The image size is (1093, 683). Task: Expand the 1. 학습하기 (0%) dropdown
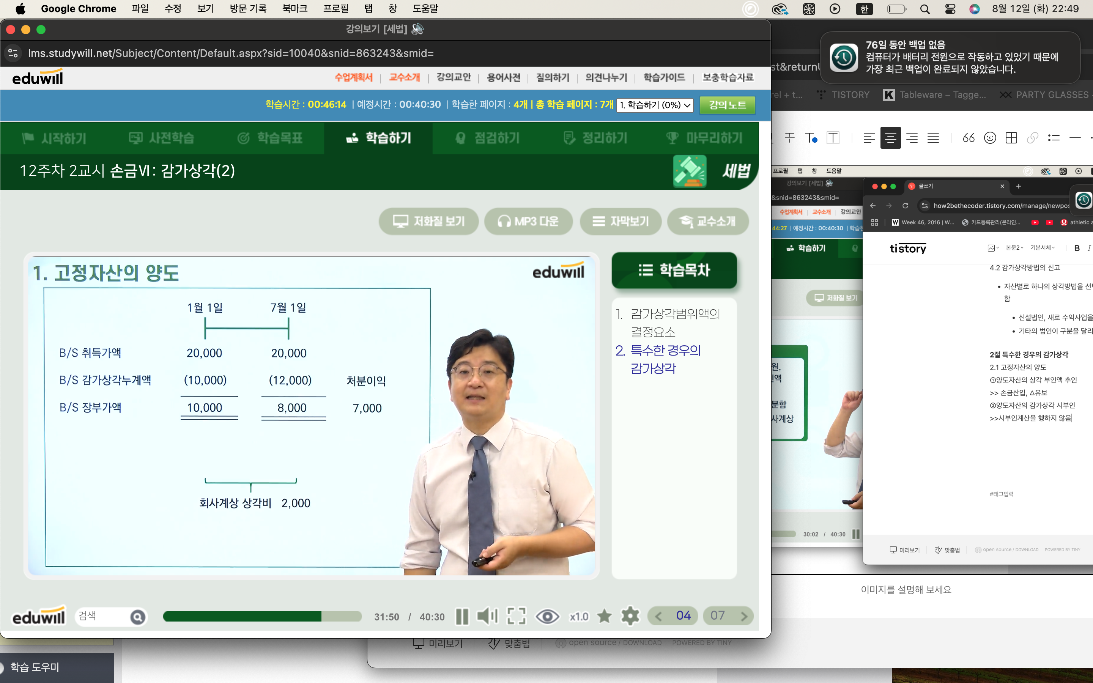[654, 105]
